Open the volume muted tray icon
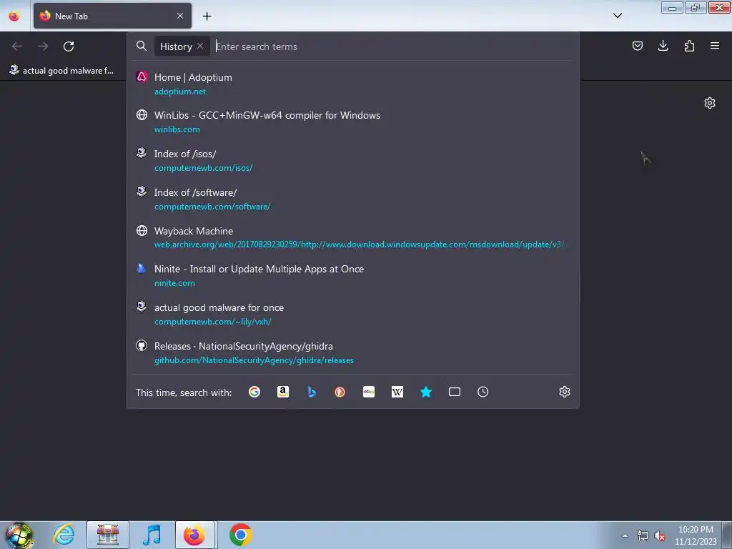Screen dimensions: 732x549 660,535
